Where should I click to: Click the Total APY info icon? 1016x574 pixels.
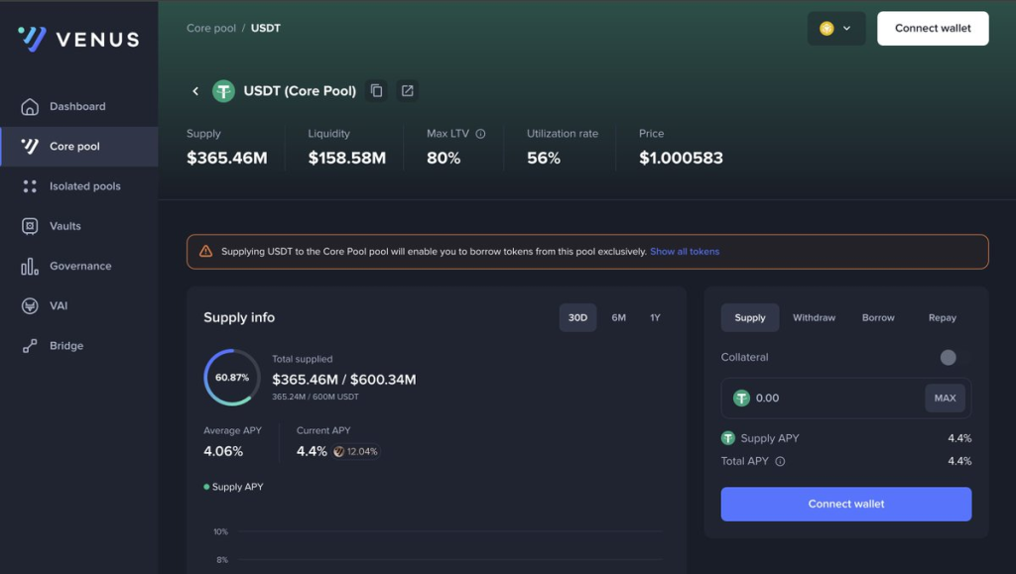(780, 461)
